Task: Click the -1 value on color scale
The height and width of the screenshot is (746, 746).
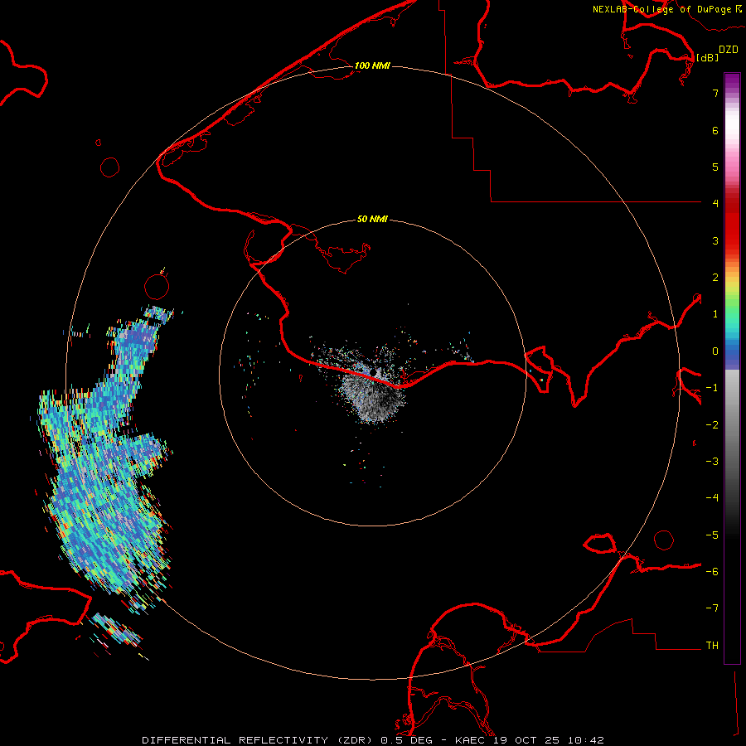Action: (x=712, y=388)
